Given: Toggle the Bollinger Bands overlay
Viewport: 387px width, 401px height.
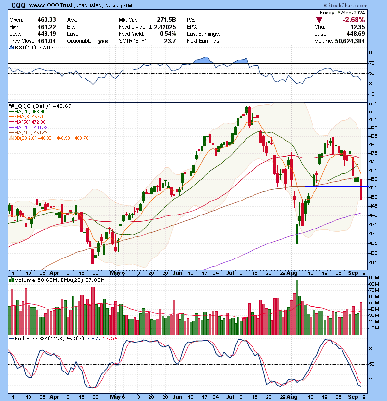Looking at the screenshot, I should [x=11, y=136].
